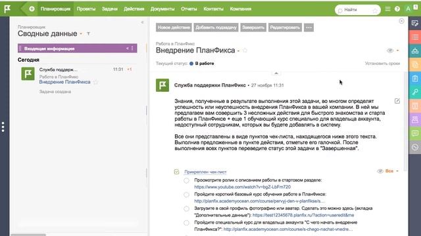Open the dropdown arrow after Сводные данные
The height and width of the screenshot is (236, 421).
(x=81, y=34)
